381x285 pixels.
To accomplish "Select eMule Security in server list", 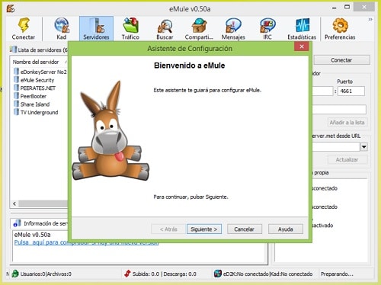I will coord(37,80).
